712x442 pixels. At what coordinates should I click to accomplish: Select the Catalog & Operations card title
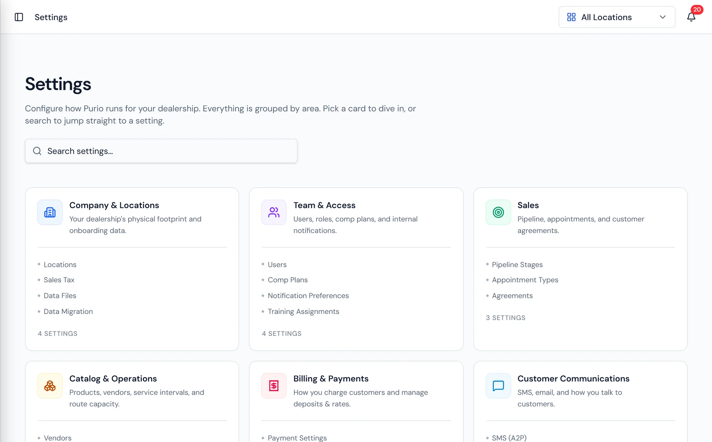[113, 378]
